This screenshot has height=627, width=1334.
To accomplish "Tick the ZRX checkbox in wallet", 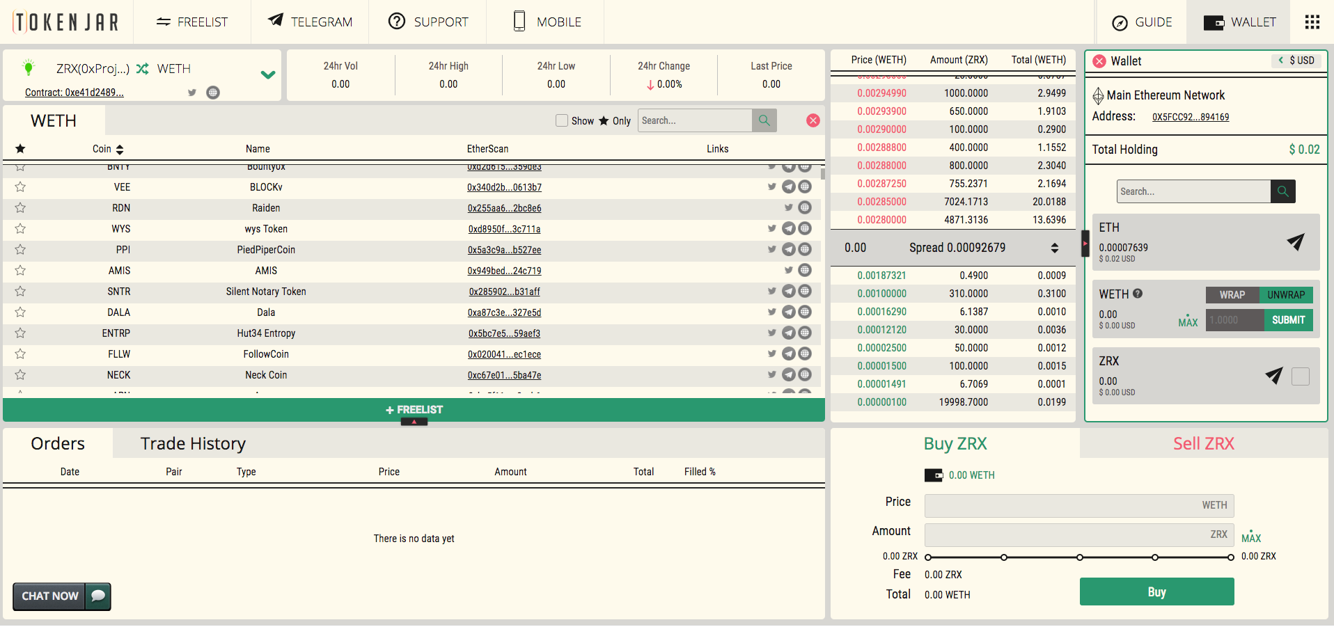I will coord(1300,376).
